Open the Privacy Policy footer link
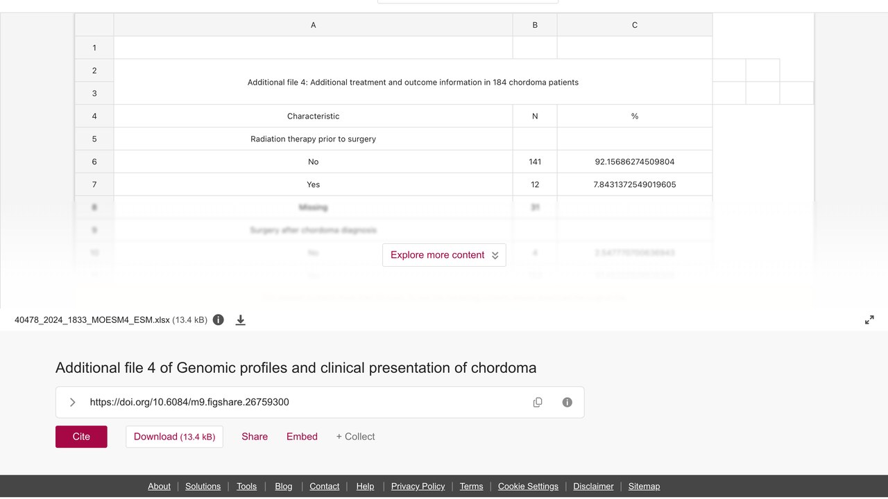 point(418,487)
